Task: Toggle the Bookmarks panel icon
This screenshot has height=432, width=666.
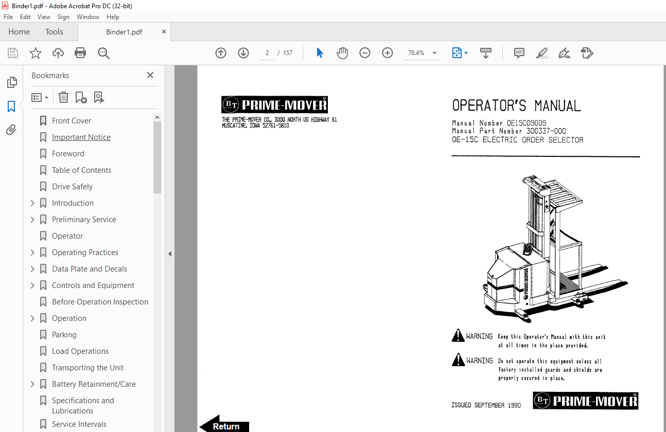Action: click(11, 106)
